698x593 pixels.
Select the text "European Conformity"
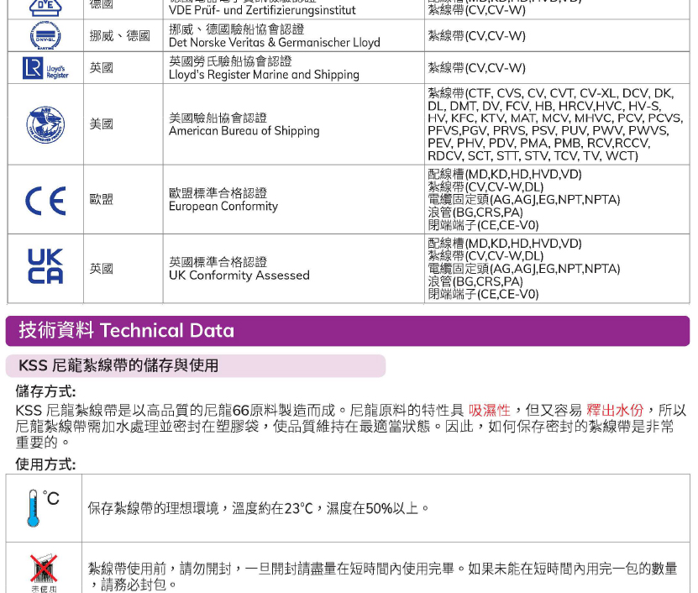coord(223,206)
